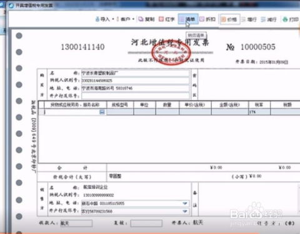
Task: Click the 税率 column header
Action: [259, 104]
